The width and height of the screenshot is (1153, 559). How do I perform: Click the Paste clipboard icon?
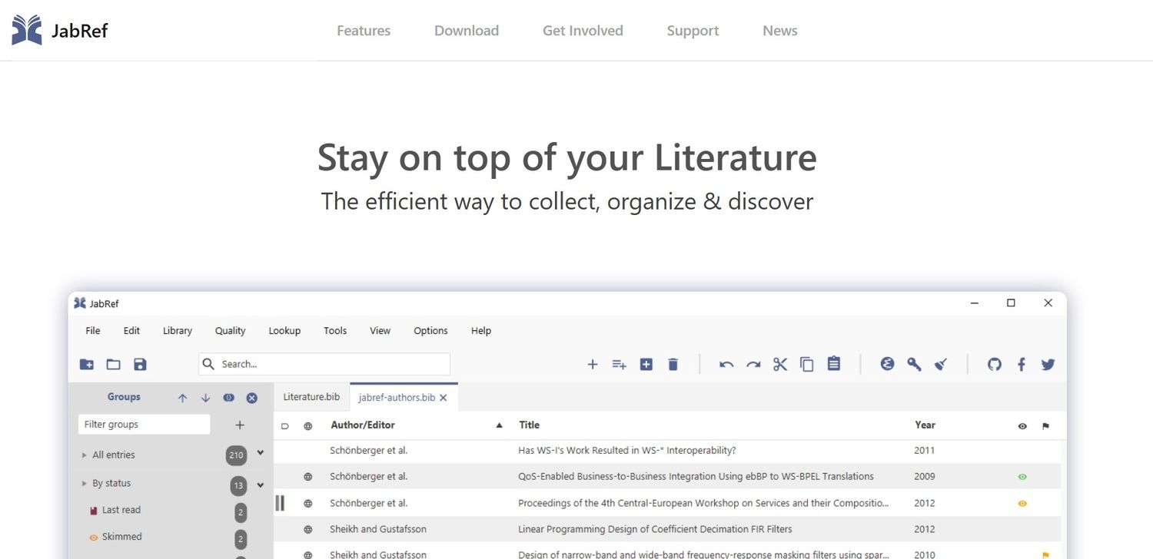pyautogui.click(x=834, y=364)
